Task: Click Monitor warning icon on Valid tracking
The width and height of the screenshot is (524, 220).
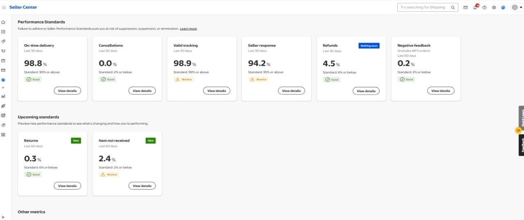Action: tap(178, 79)
